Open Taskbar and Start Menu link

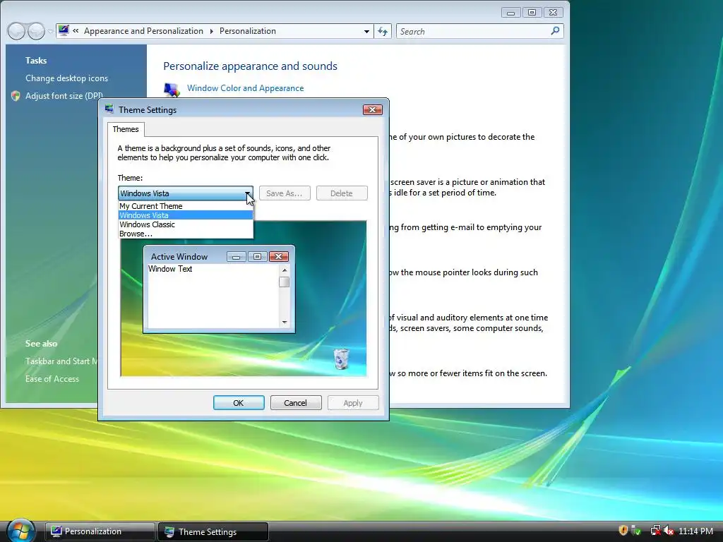tap(62, 361)
